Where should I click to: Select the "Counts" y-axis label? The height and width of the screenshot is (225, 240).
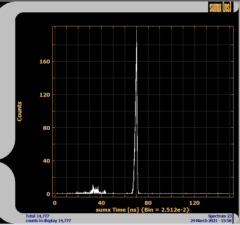click(19, 111)
